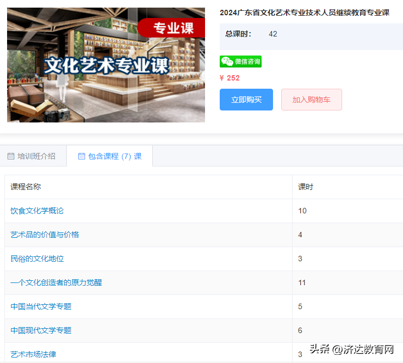Open the 中国现代文学专题 course link
Viewport: 403px width, 363px height.
(41, 330)
